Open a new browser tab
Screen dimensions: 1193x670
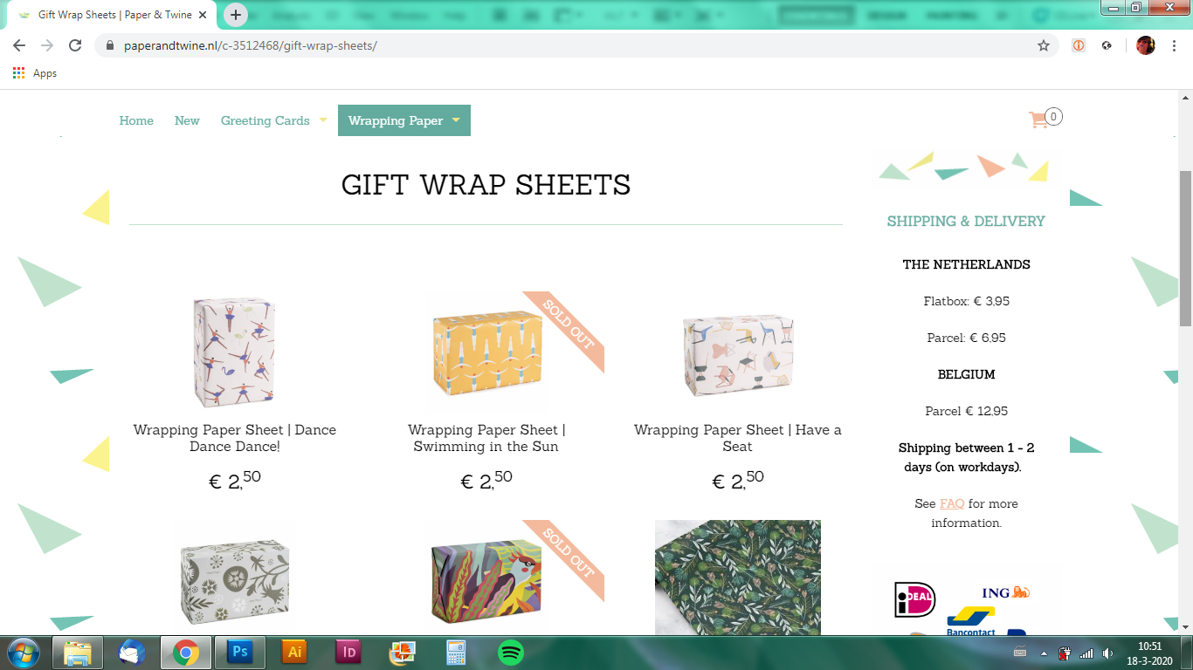[236, 15]
